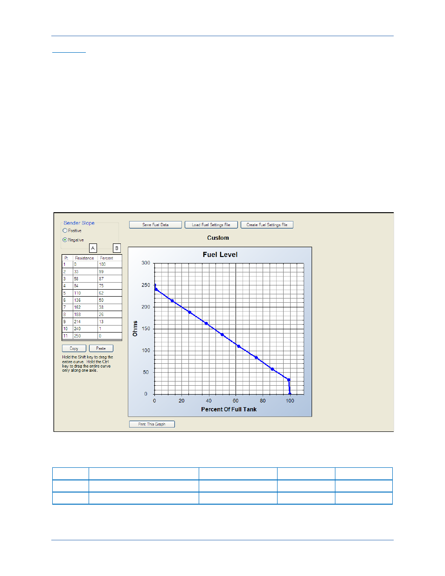Click callout marker B above Percent column
This screenshot has width=445, height=576.
pyautogui.click(x=117, y=248)
